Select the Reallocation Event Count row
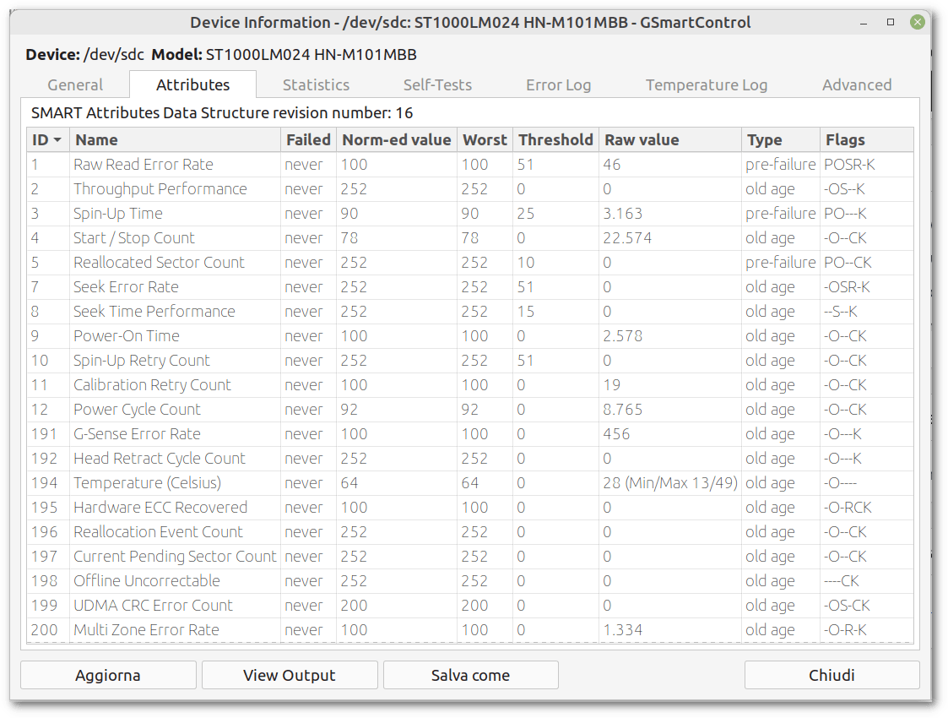The image size is (948, 718). coord(469,531)
